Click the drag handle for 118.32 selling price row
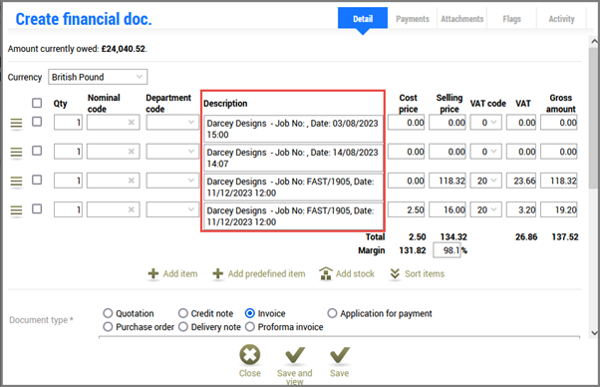The height and width of the screenshot is (387, 600). 16,182
